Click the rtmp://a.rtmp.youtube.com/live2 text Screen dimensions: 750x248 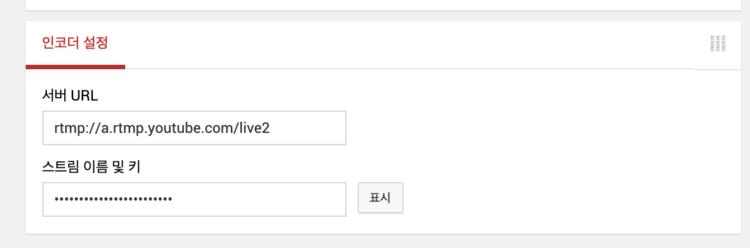pos(162,128)
